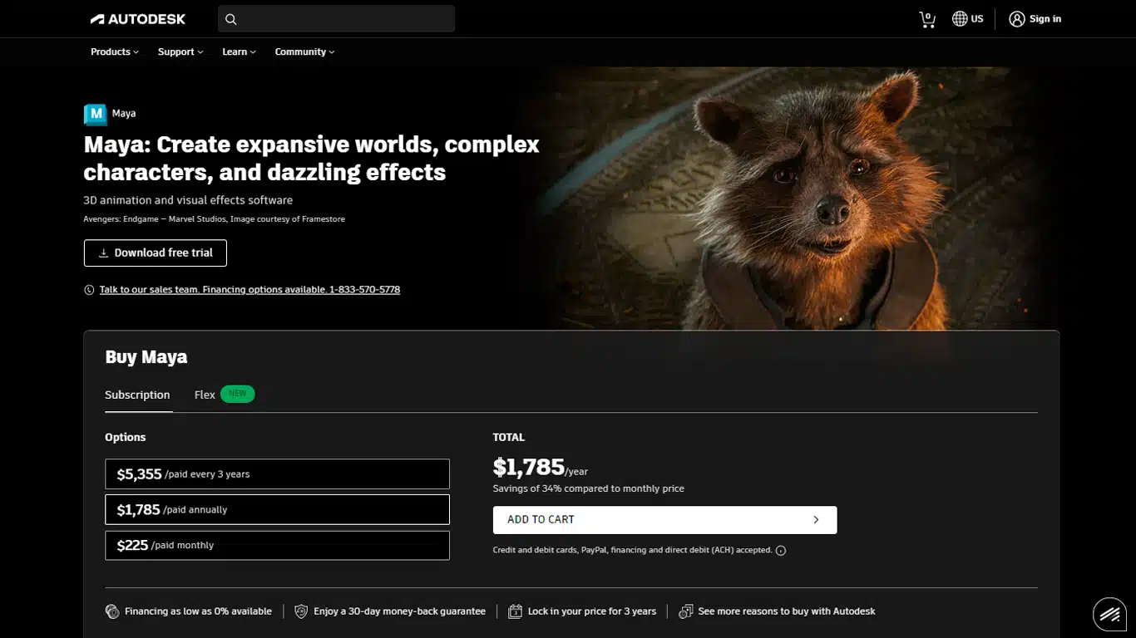Switch to the Subscription tab
Screen dimensions: 1136x638
point(137,395)
